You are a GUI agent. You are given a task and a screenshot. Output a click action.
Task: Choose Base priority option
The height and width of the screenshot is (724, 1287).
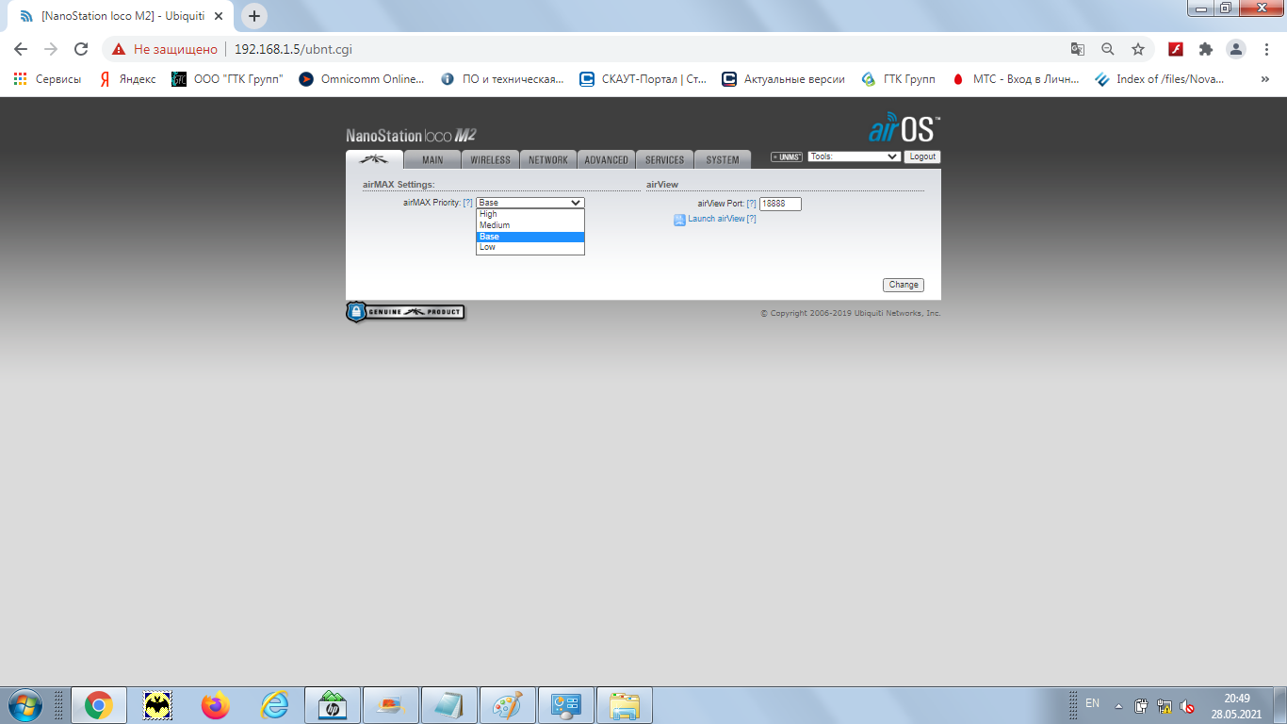529,237
